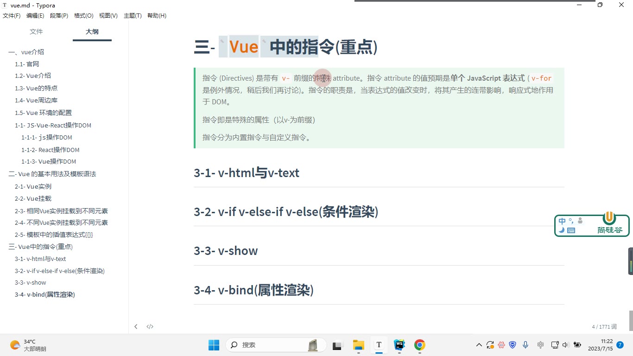Image resolution: width=633 pixels, height=356 pixels.
Task: Switch to the 大纲 sidebar tab
Action: [92, 32]
